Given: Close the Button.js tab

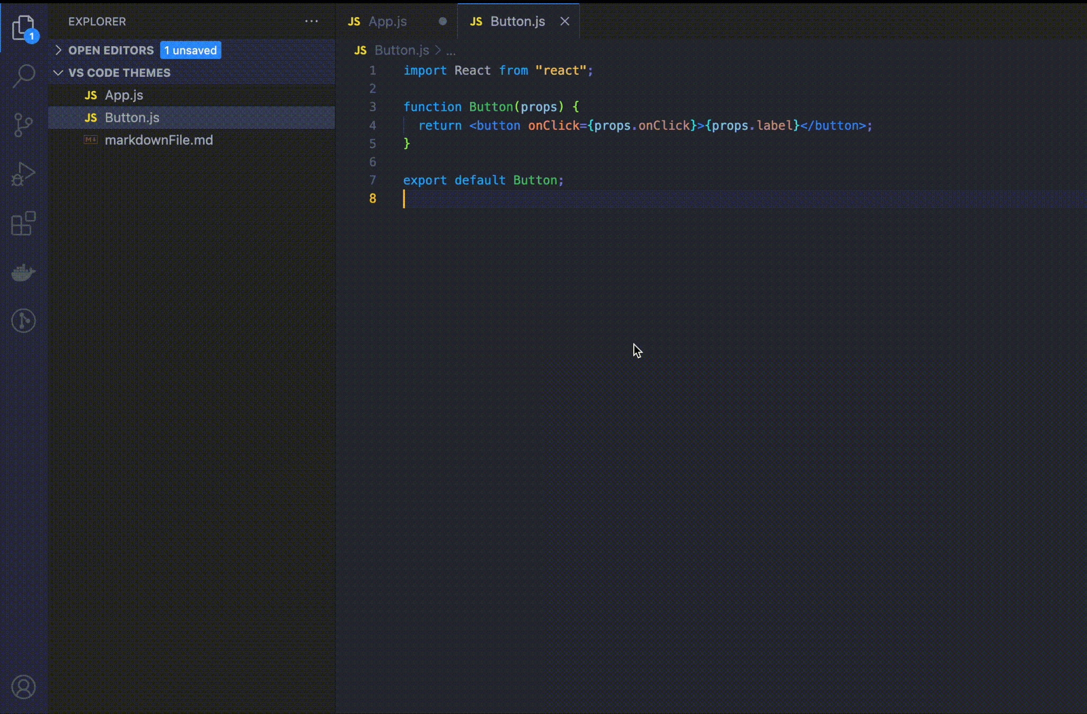Looking at the screenshot, I should click(x=565, y=21).
